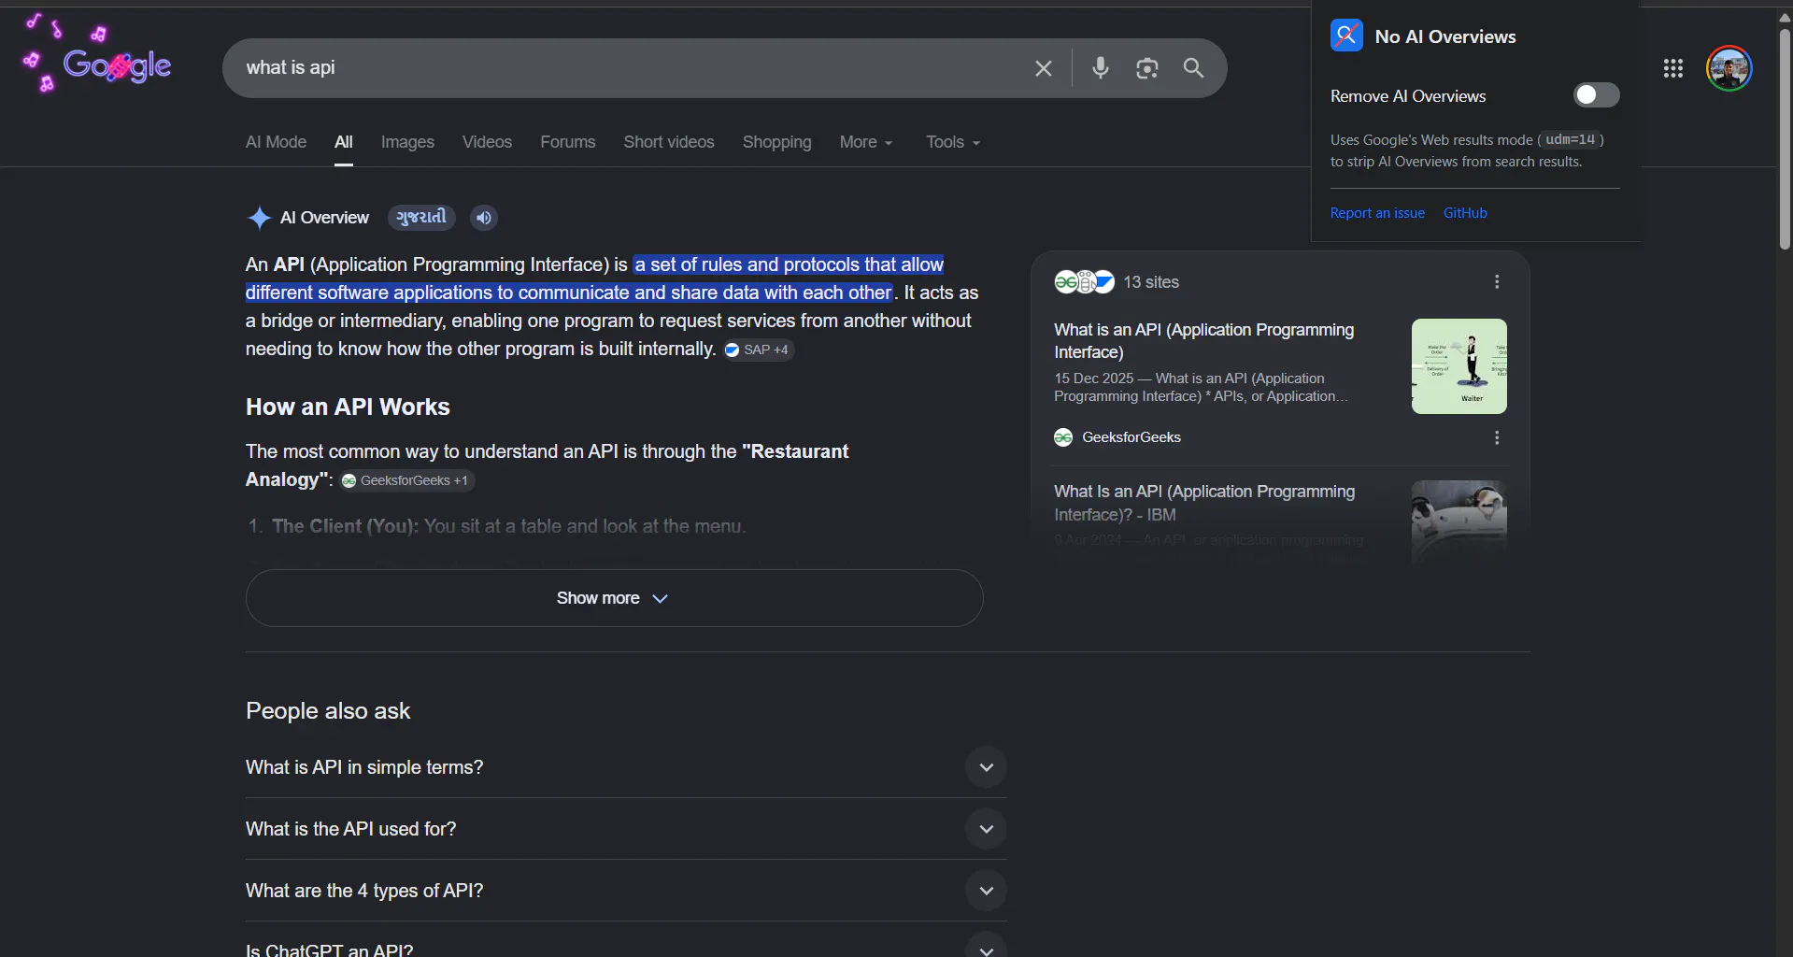The width and height of the screenshot is (1793, 957).
Task: Click the "How an API Works" heading
Action: coord(348,407)
